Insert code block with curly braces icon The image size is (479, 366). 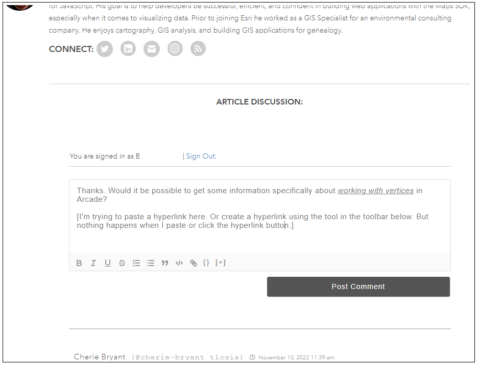[x=206, y=263]
